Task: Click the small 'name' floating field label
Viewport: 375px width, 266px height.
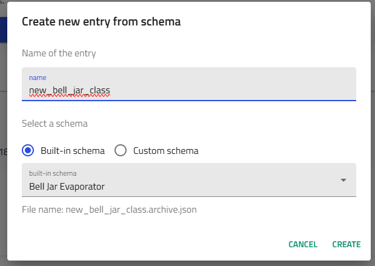Action: pos(38,78)
